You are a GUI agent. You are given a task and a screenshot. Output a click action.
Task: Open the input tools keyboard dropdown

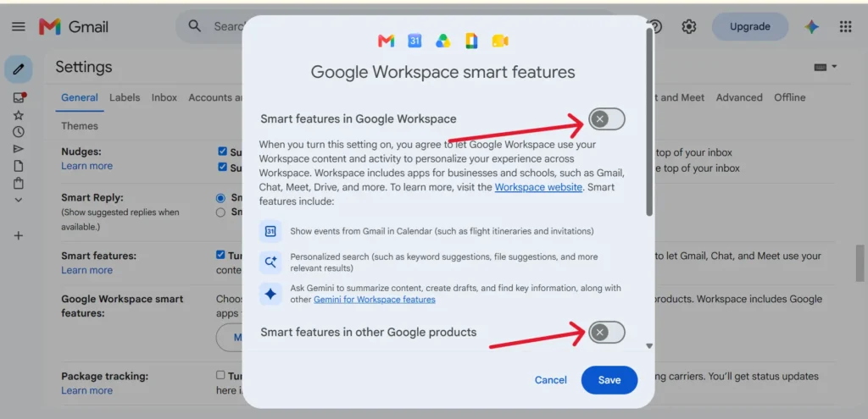click(826, 67)
